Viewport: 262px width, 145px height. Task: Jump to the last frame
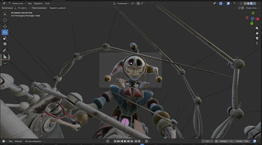(132, 141)
